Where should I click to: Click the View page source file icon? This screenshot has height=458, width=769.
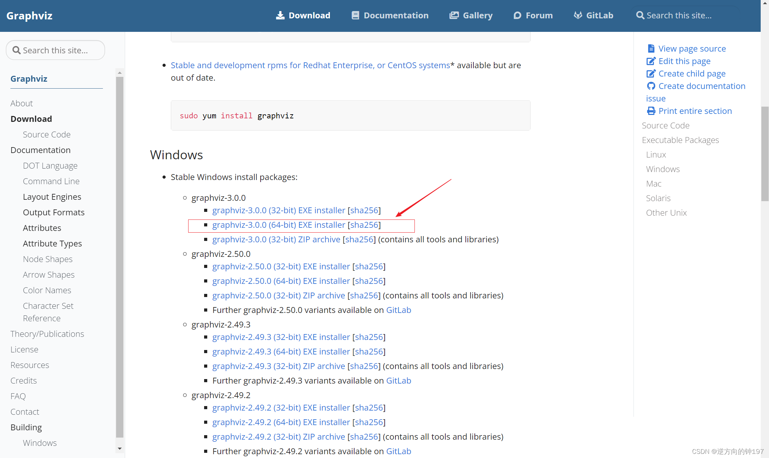point(651,48)
